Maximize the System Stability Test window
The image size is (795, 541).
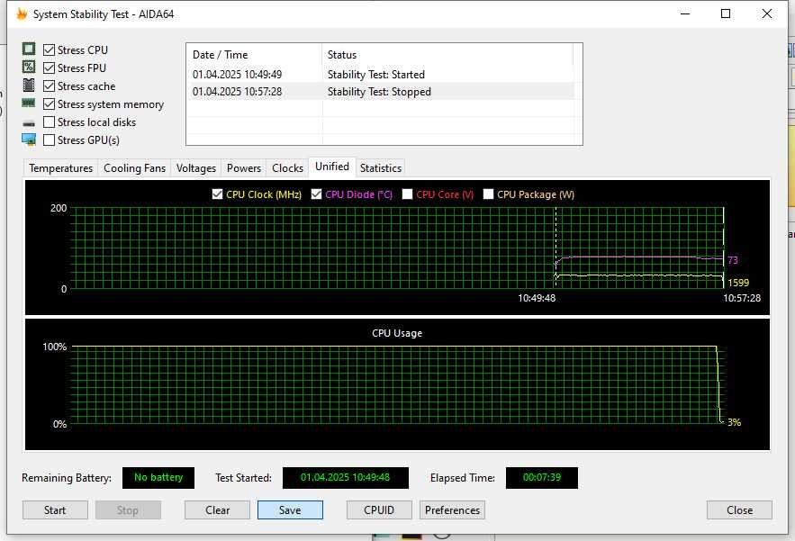(726, 14)
